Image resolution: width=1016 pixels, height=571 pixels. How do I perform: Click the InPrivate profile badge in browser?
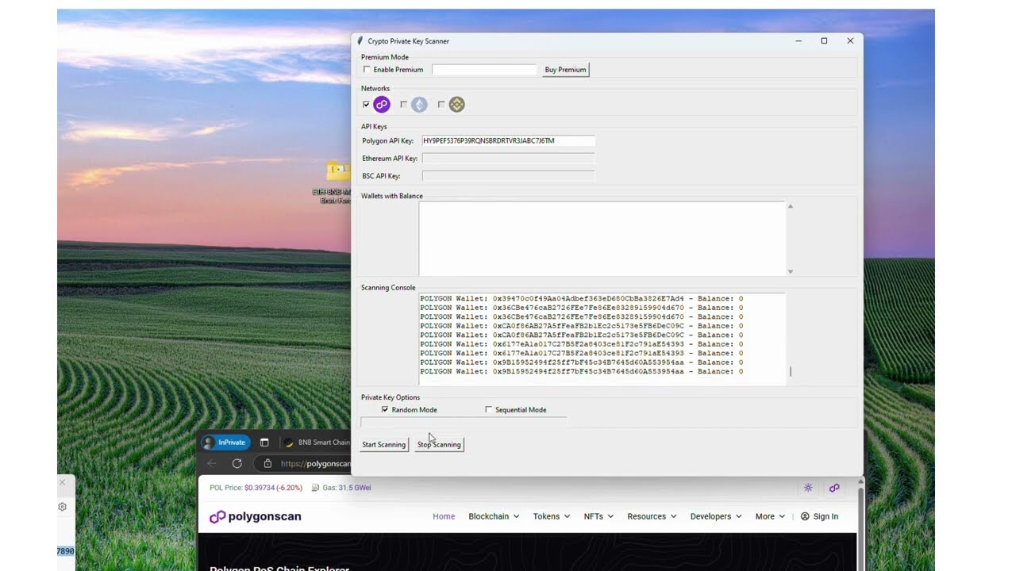click(x=226, y=443)
